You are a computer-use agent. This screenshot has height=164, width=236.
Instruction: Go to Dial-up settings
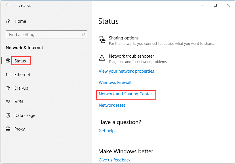click(21, 88)
